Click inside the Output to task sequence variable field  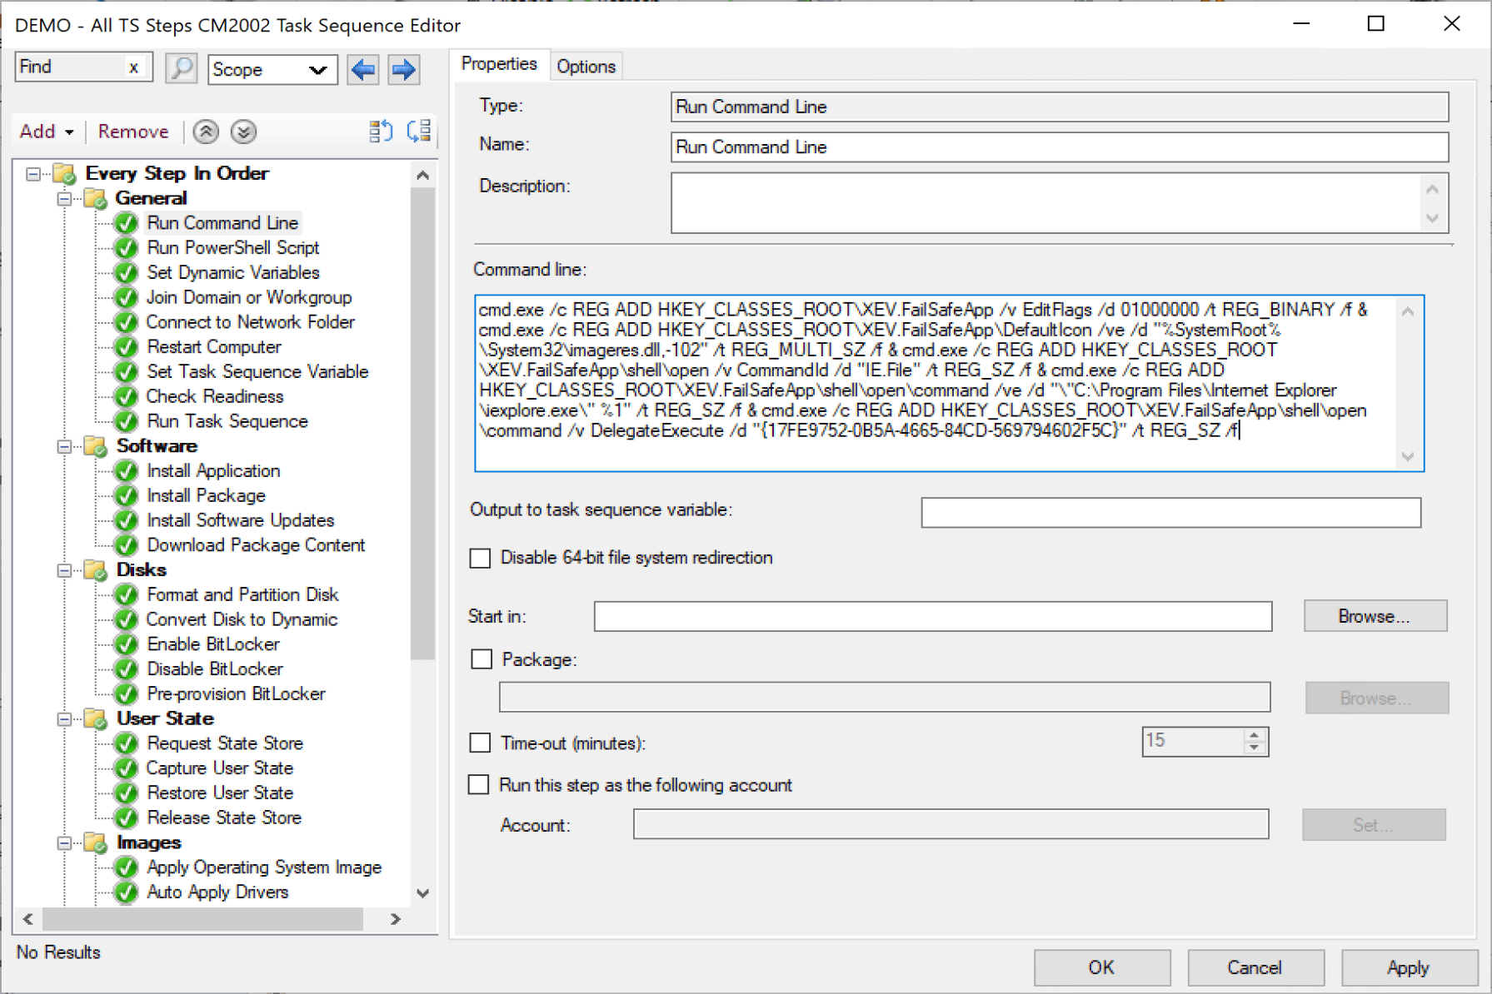click(1170, 512)
